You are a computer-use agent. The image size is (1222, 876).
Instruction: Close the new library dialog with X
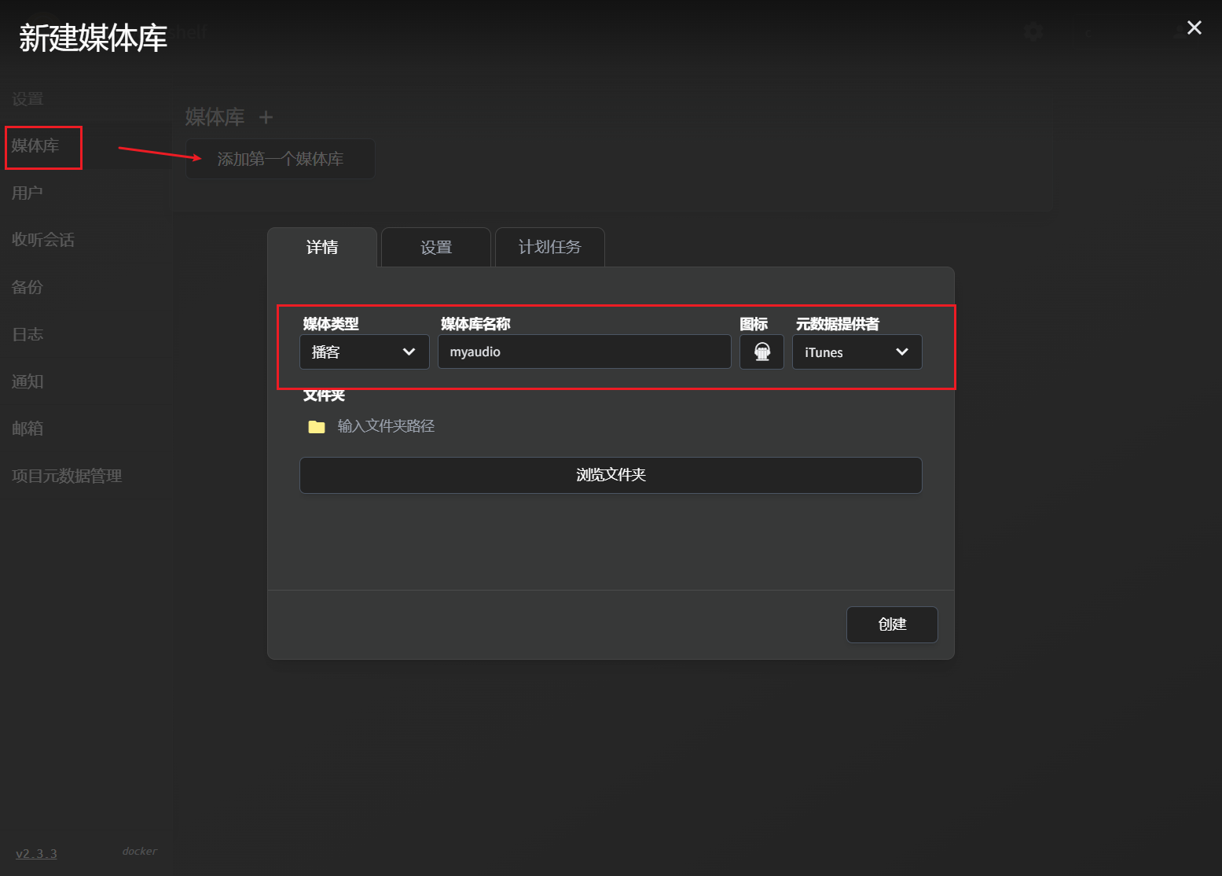pyautogui.click(x=1194, y=28)
